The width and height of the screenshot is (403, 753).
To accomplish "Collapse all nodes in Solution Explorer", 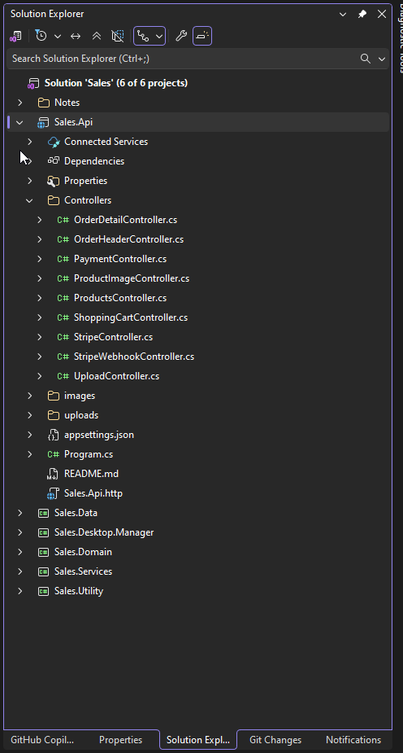I will tap(97, 36).
